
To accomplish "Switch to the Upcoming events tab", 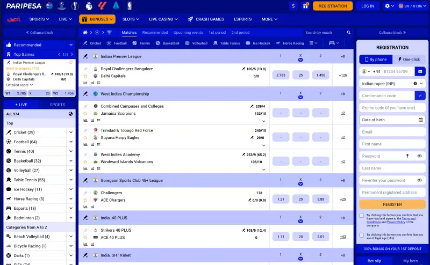I will click(x=188, y=33).
